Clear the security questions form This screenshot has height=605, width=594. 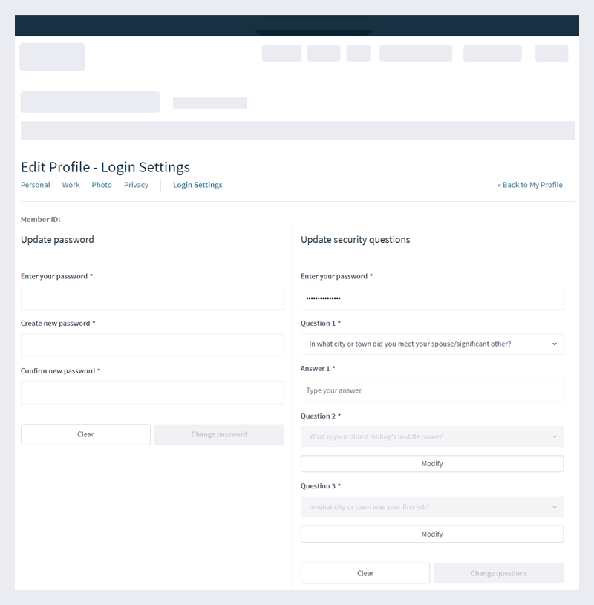[x=365, y=573]
